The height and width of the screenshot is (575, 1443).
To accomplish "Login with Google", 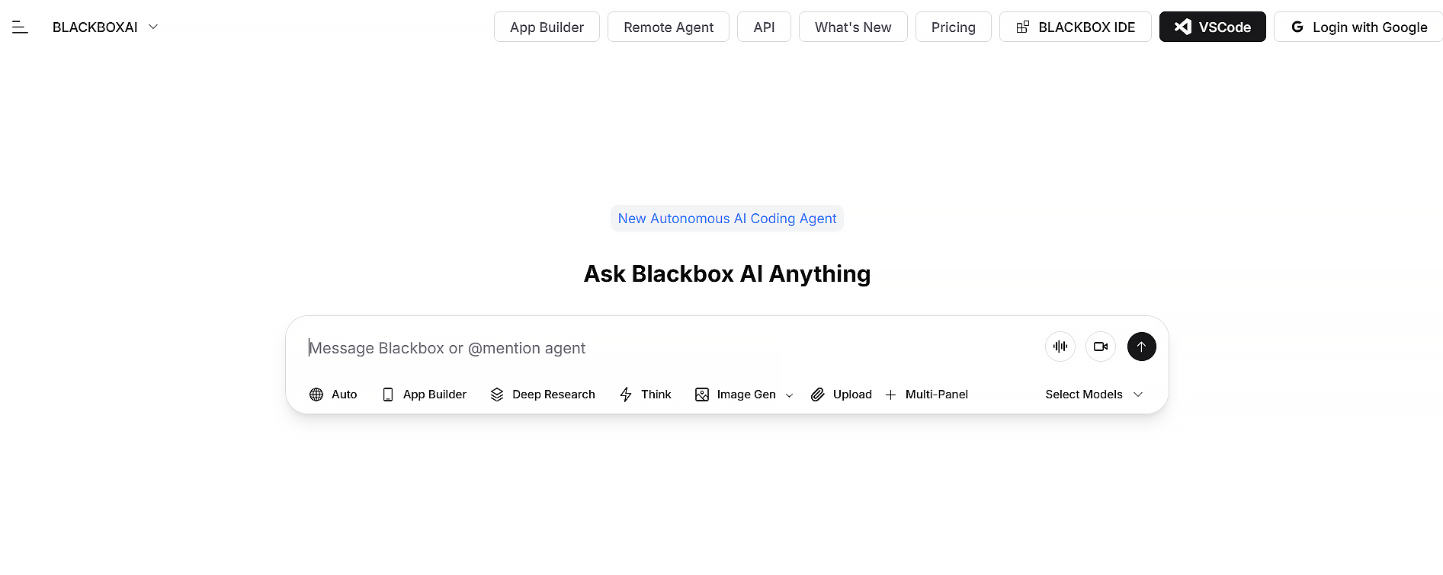I will [1358, 27].
